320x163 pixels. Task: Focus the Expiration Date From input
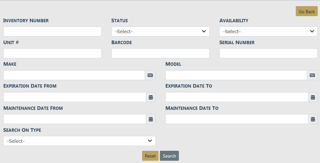click(x=75, y=97)
